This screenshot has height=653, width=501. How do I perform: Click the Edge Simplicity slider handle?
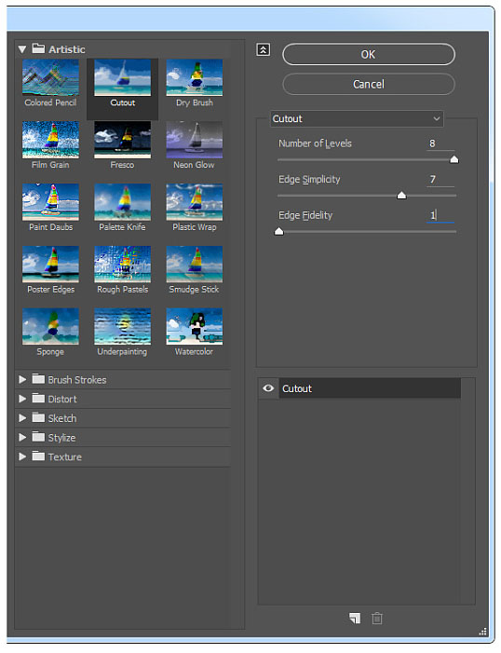[401, 196]
